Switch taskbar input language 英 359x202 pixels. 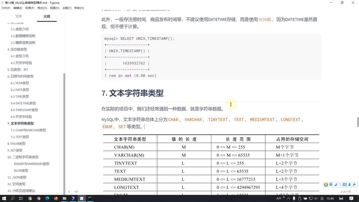[x=322, y=198]
